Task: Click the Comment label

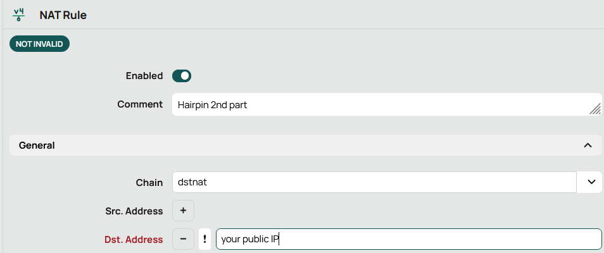Action: click(x=140, y=104)
